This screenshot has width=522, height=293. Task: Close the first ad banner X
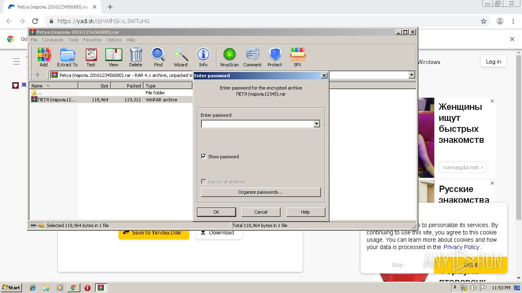tap(492, 101)
